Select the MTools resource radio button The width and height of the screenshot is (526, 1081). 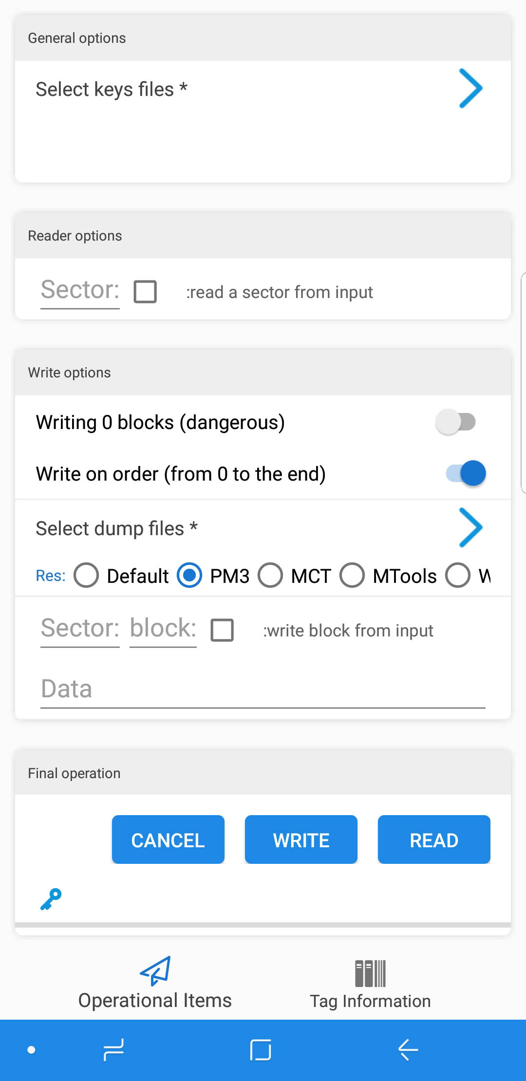point(352,575)
